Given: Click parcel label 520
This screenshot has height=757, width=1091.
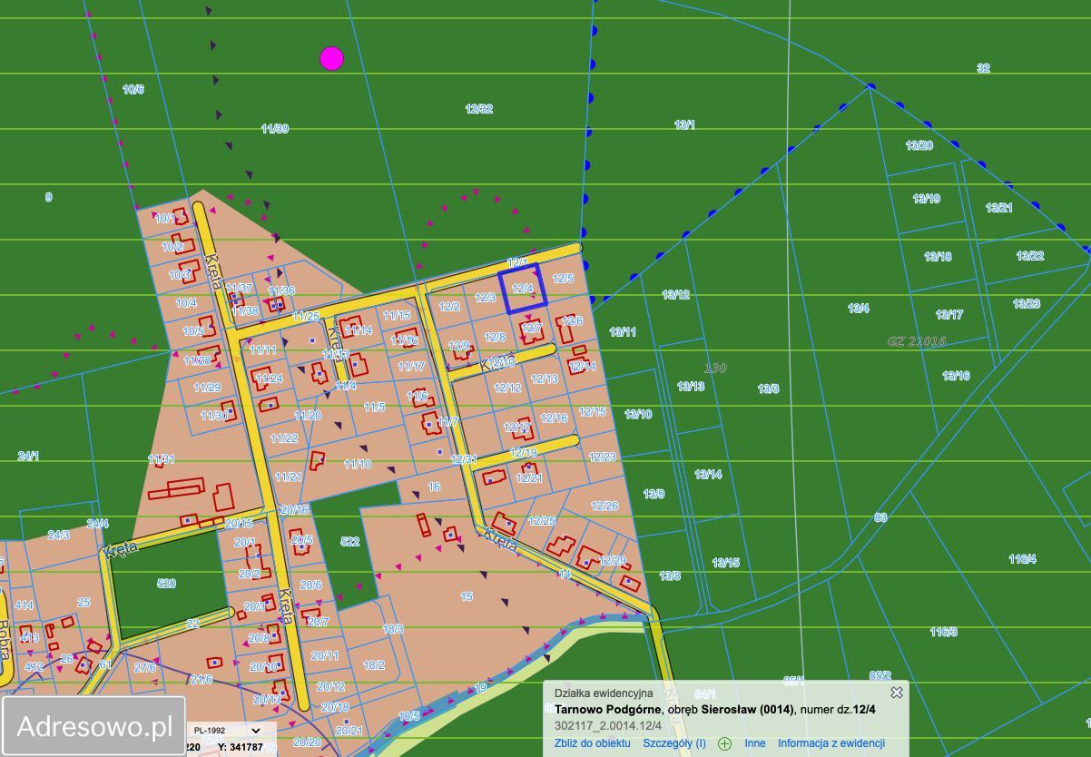Looking at the screenshot, I should click(x=166, y=584).
